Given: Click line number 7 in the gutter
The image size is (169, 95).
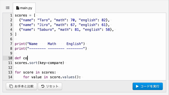Looking at the screenshot, I should tap(11, 44).
